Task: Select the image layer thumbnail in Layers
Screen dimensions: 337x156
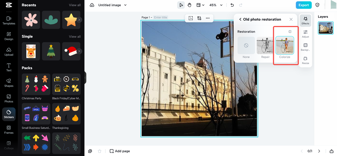Action: [x=326, y=27]
